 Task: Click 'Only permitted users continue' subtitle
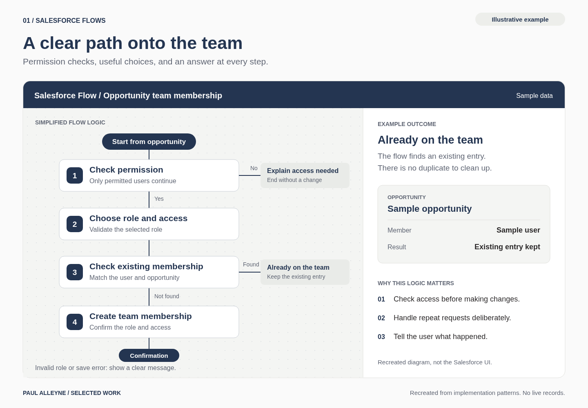pos(133,181)
